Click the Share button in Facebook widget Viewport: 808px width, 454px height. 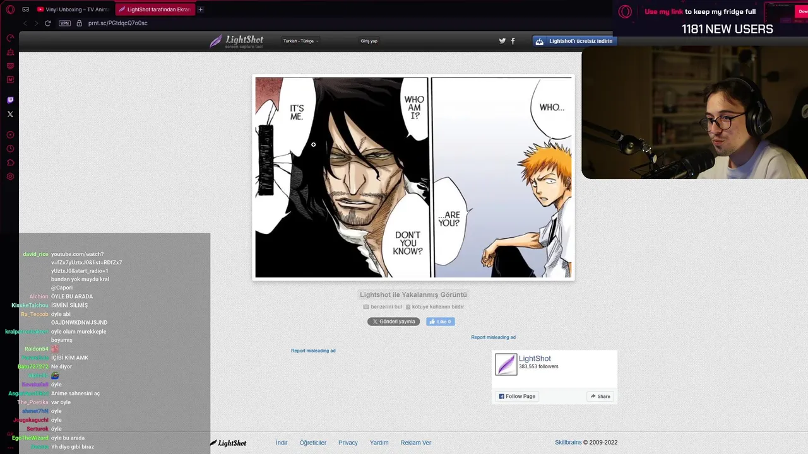click(x=600, y=397)
